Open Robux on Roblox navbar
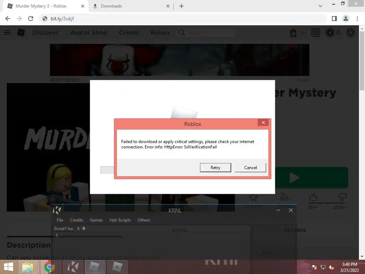365x274 pixels. pyautogui.click(x=160, y=32)
